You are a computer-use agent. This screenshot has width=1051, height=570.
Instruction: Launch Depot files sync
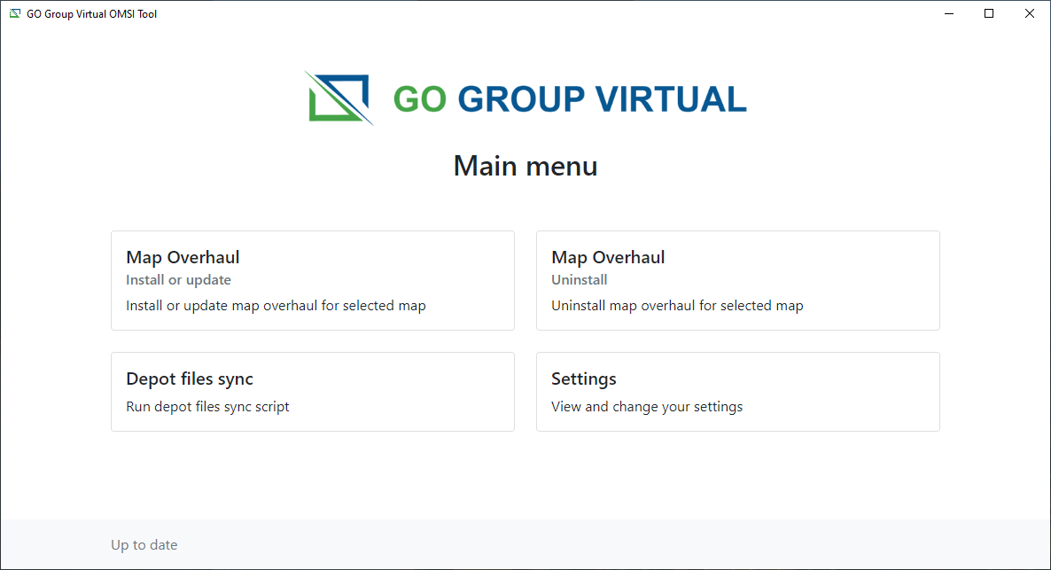tap(312, 391)
